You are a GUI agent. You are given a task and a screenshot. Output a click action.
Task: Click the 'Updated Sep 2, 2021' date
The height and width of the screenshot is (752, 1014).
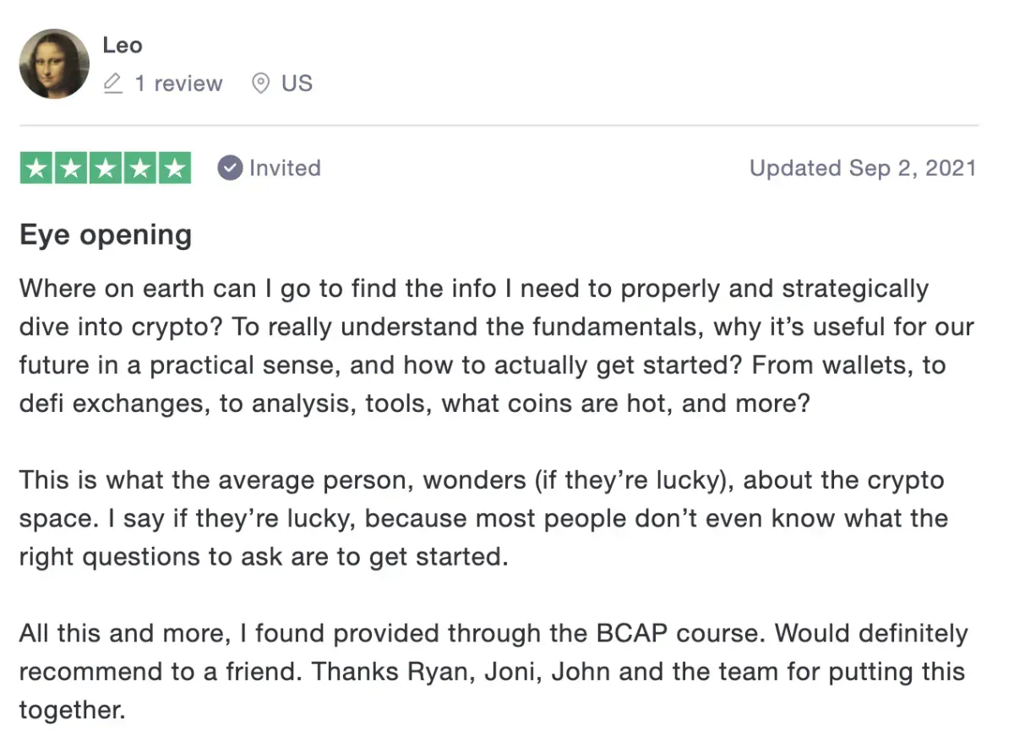[x=863, y=168]
